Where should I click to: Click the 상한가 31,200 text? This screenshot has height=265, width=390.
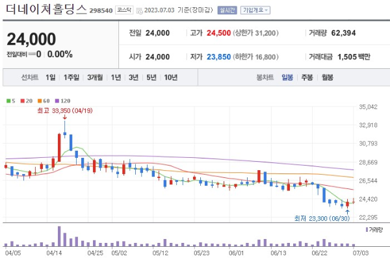coord(255,33)
